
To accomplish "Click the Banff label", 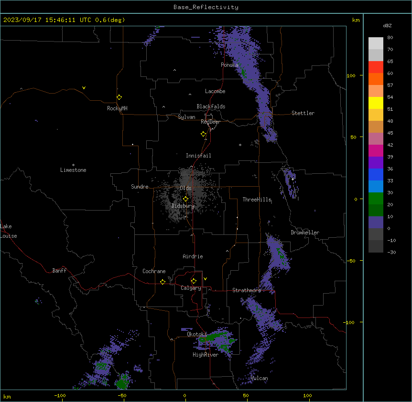I will [x=59, y=271].
